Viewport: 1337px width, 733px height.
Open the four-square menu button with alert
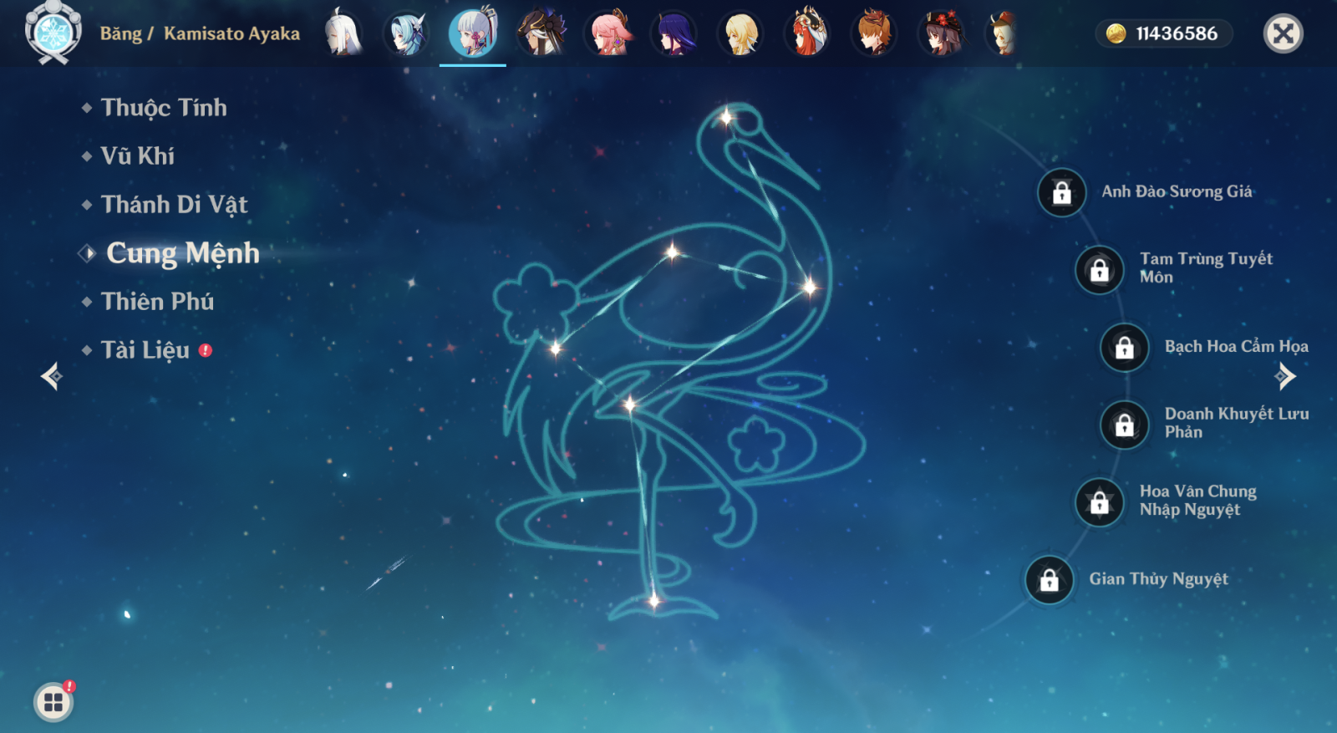coord(53,702)
